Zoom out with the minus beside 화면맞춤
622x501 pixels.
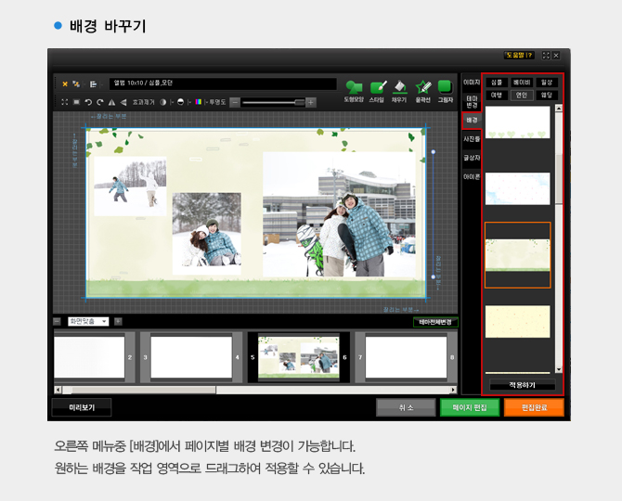[x=58, y=321]
